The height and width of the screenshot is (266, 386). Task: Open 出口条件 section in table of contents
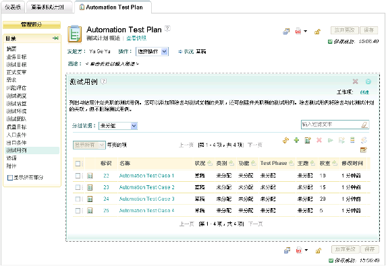point(16,143)
